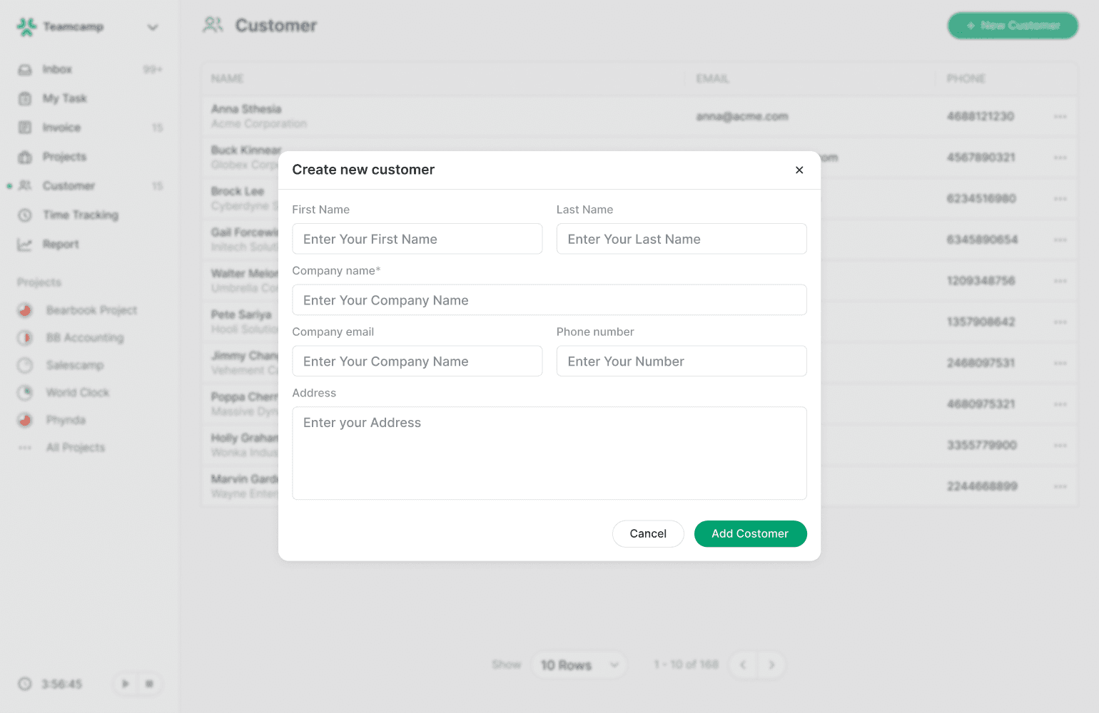Select the Invoice sidebar icon
The height and width of the screenshot is (713, 1099).
click(x=25, y=128)
